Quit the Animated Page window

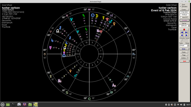184,61
